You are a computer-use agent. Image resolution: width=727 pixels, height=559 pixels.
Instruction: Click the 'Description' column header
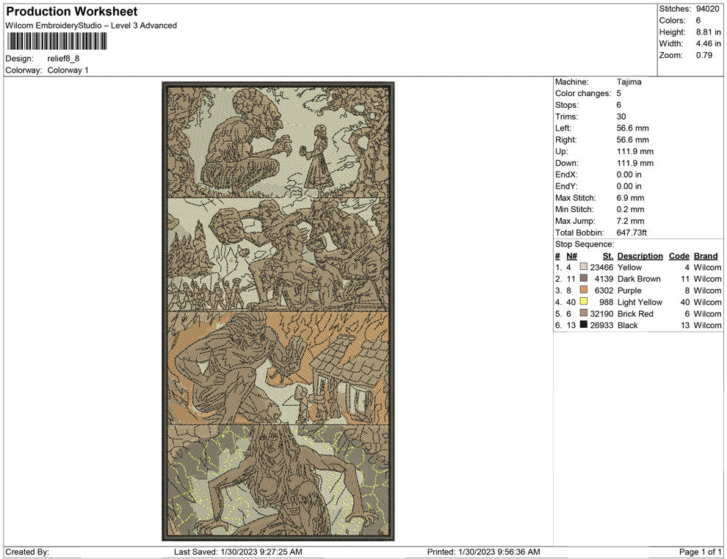(x=640, y=256)
